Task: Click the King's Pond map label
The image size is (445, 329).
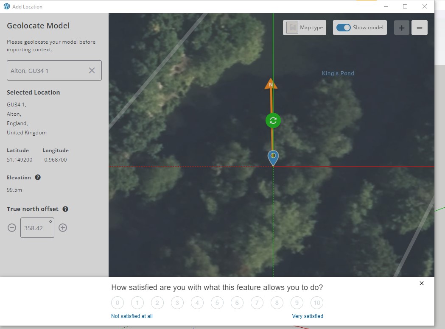Action: 338,73
